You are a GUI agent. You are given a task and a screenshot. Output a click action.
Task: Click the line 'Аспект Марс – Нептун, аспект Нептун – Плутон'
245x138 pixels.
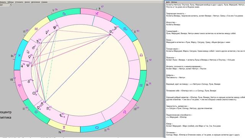tap(186, 69)
